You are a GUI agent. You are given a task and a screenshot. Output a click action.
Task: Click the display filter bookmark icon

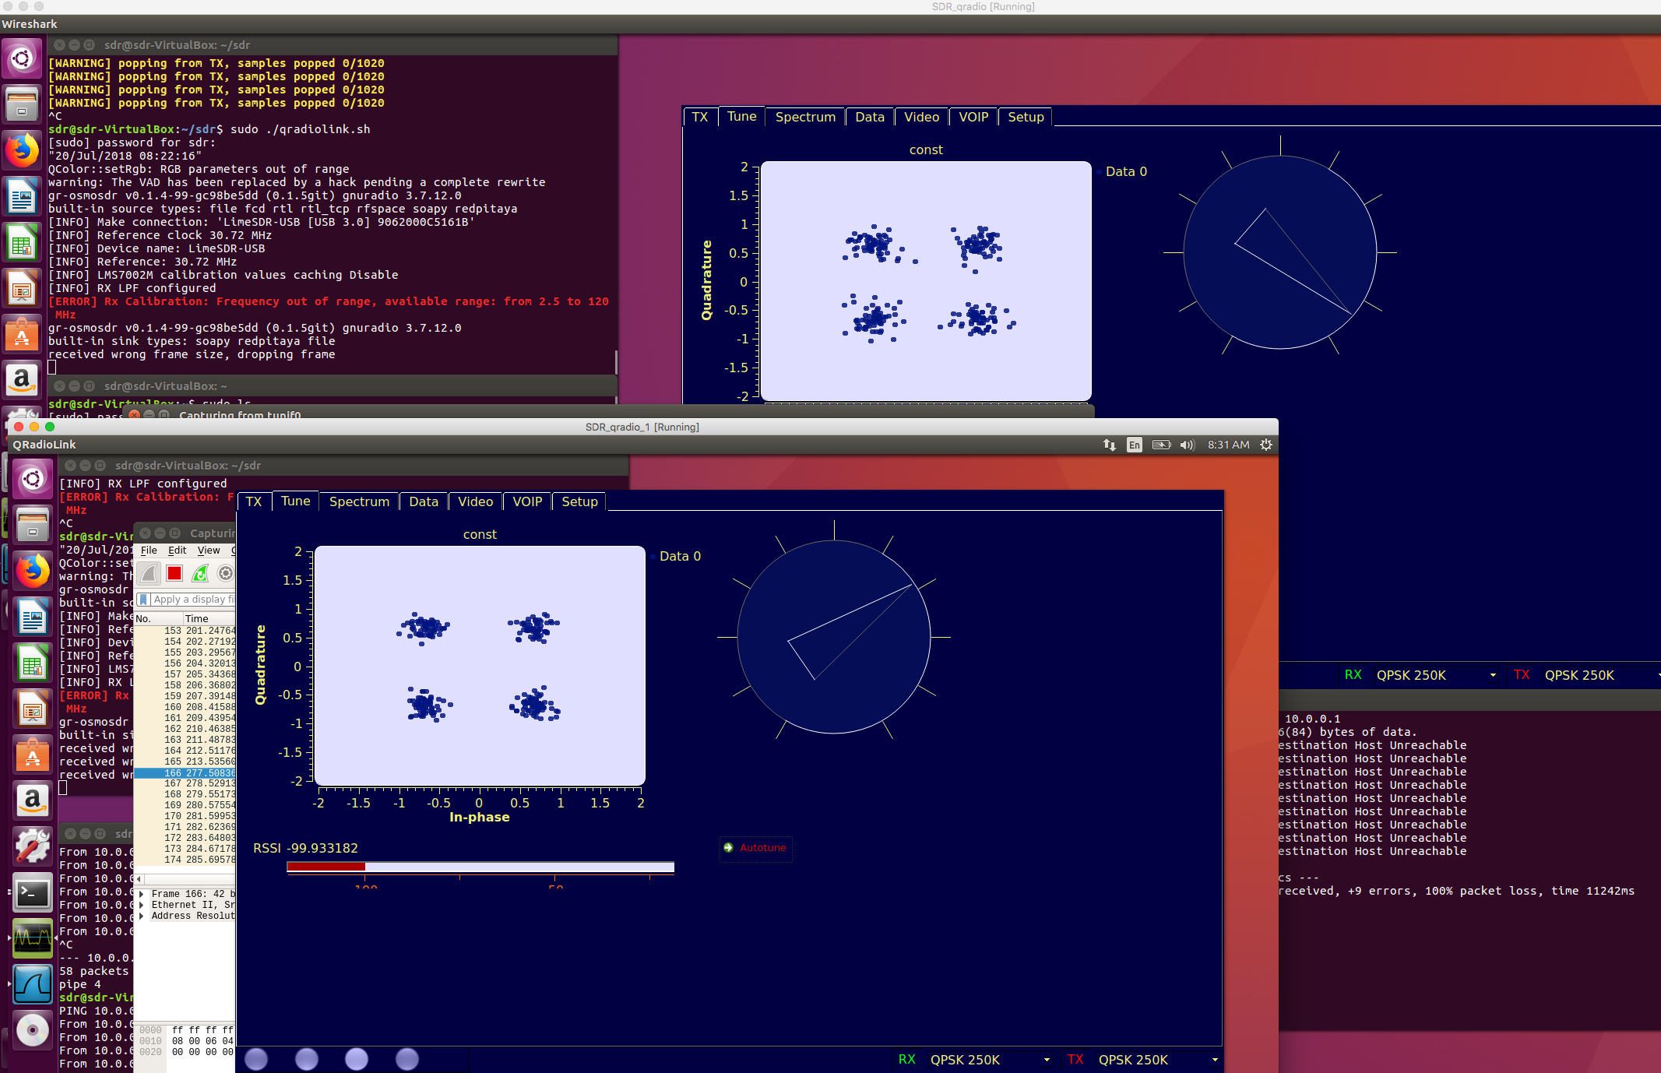tap(143, 600)
